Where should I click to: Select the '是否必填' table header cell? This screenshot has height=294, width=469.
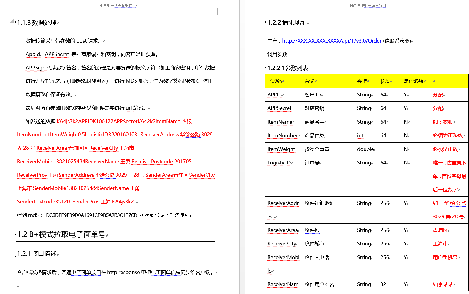click(416, 81)
